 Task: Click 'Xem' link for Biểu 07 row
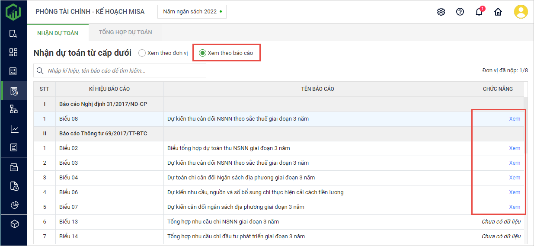514,207
